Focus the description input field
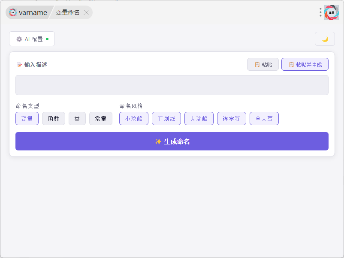This screenshot has width=344, height=258. coord(172,85)
